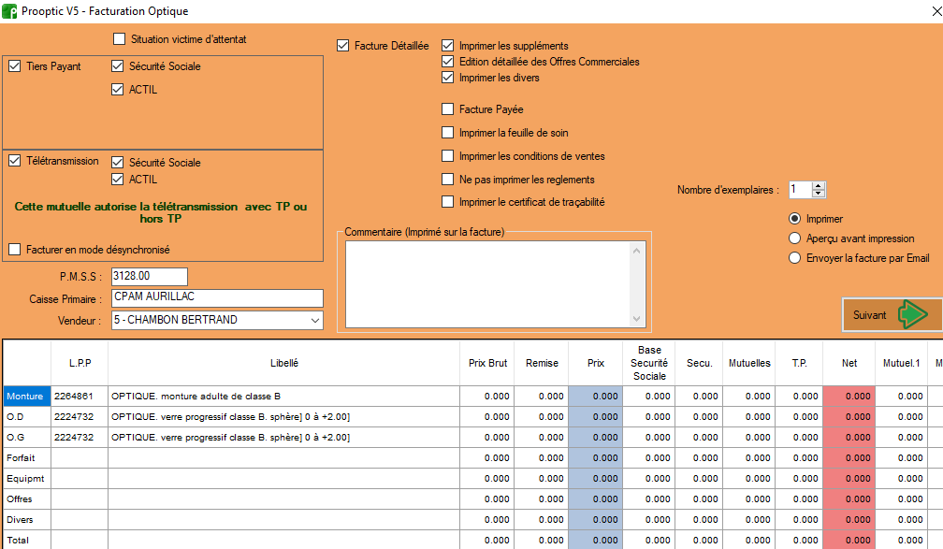Toggle ACTIL in the Tiers Payant box
Image resolution: width=943 pixels, height=549 pixels.
coord(117,90)
